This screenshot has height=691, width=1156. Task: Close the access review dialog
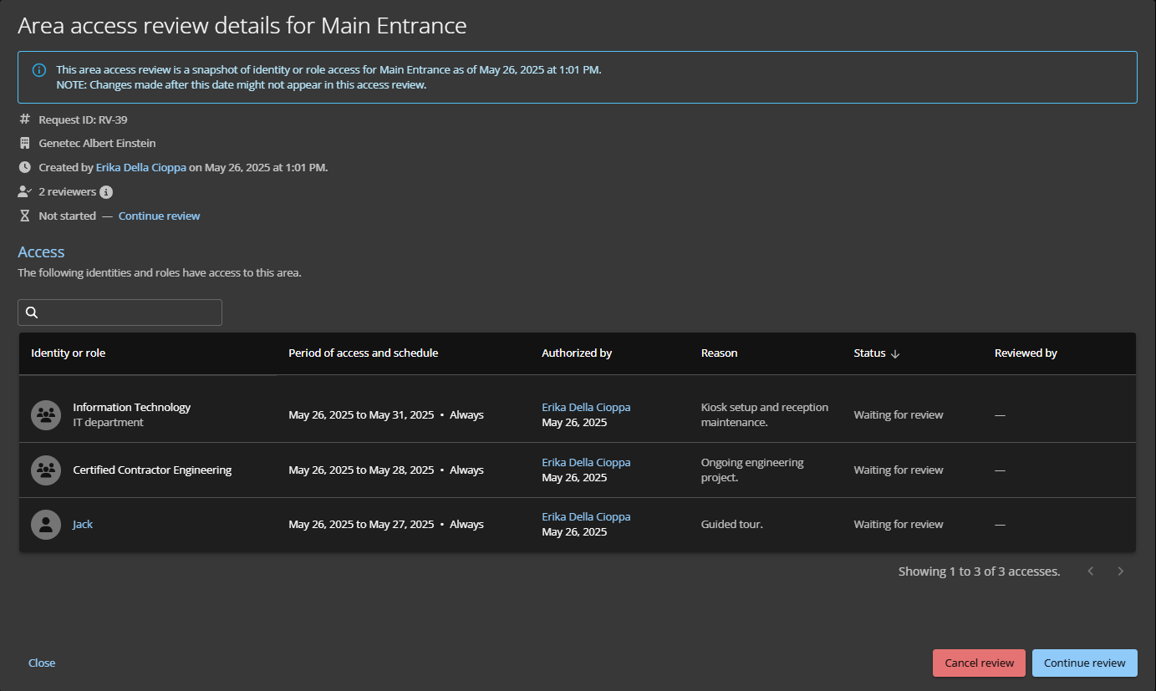42,663
